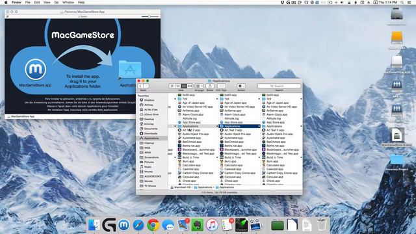Launch Finder from the Dock
This screenshot has width=416, height=234.
94,225
